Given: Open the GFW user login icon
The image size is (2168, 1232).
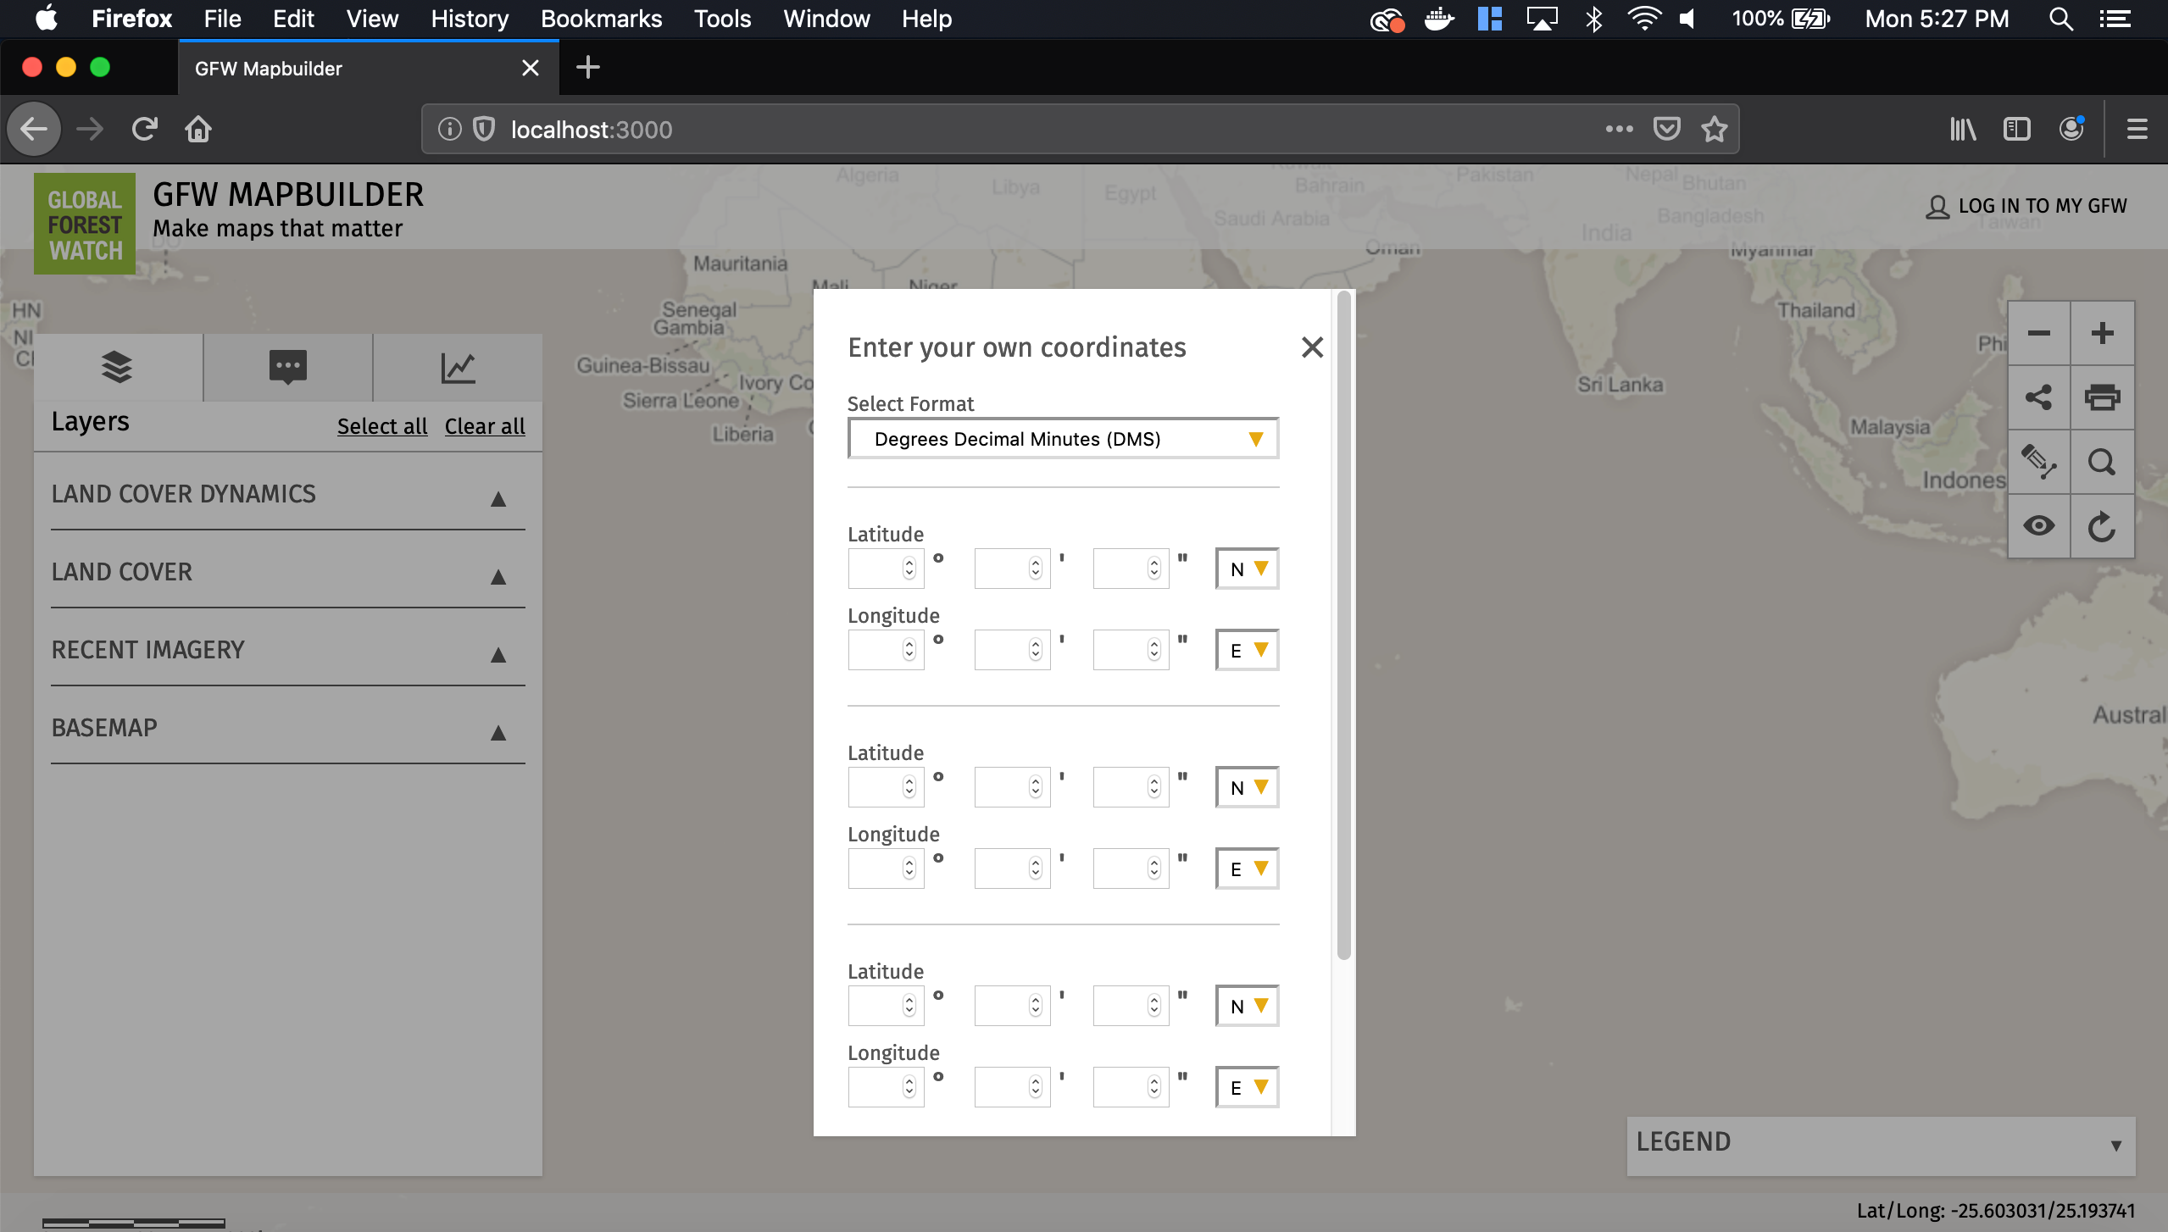Looking at the screenshot, I should coord(1939,205).
